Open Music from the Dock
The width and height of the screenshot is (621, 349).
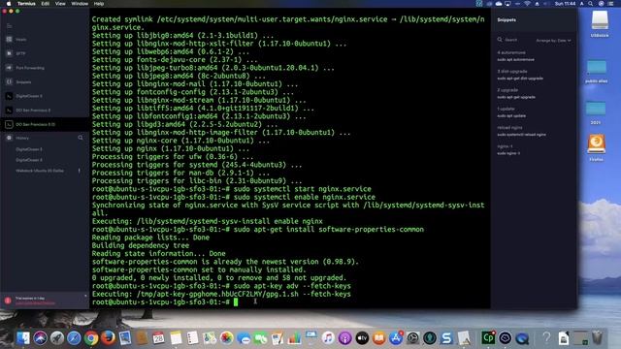click(328, 338)
